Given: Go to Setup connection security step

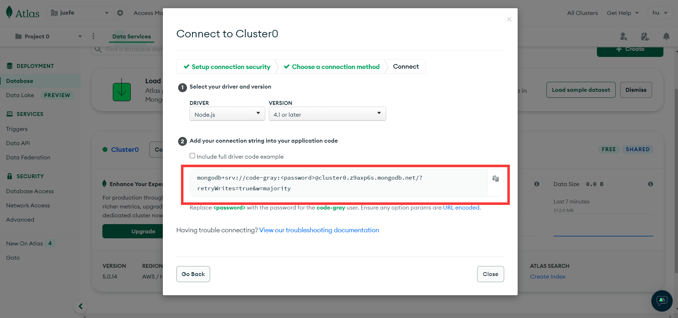Looking at the screenshot, I should (227, 67).
